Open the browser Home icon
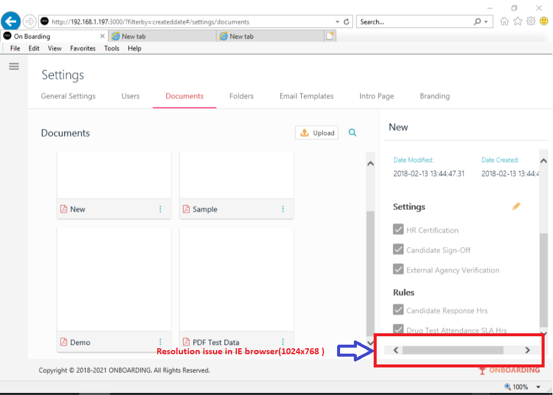The image size is (553, 395). [504, 22]
